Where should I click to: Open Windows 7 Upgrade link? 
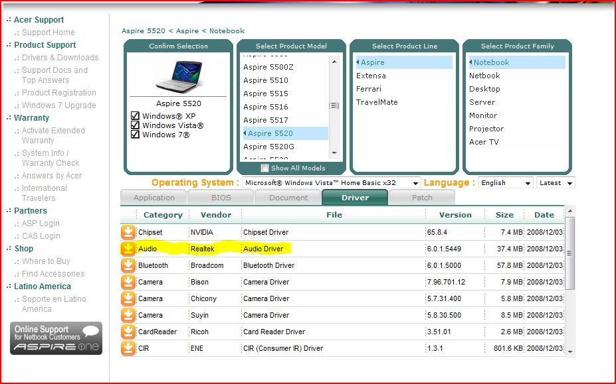click(x=59, y=105)
